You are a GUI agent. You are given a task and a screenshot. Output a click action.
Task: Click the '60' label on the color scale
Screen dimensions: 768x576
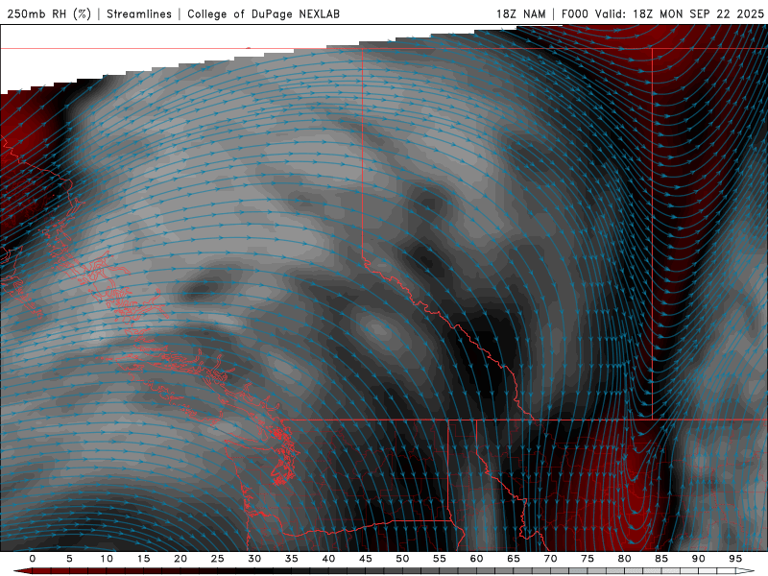click(476, 559)
